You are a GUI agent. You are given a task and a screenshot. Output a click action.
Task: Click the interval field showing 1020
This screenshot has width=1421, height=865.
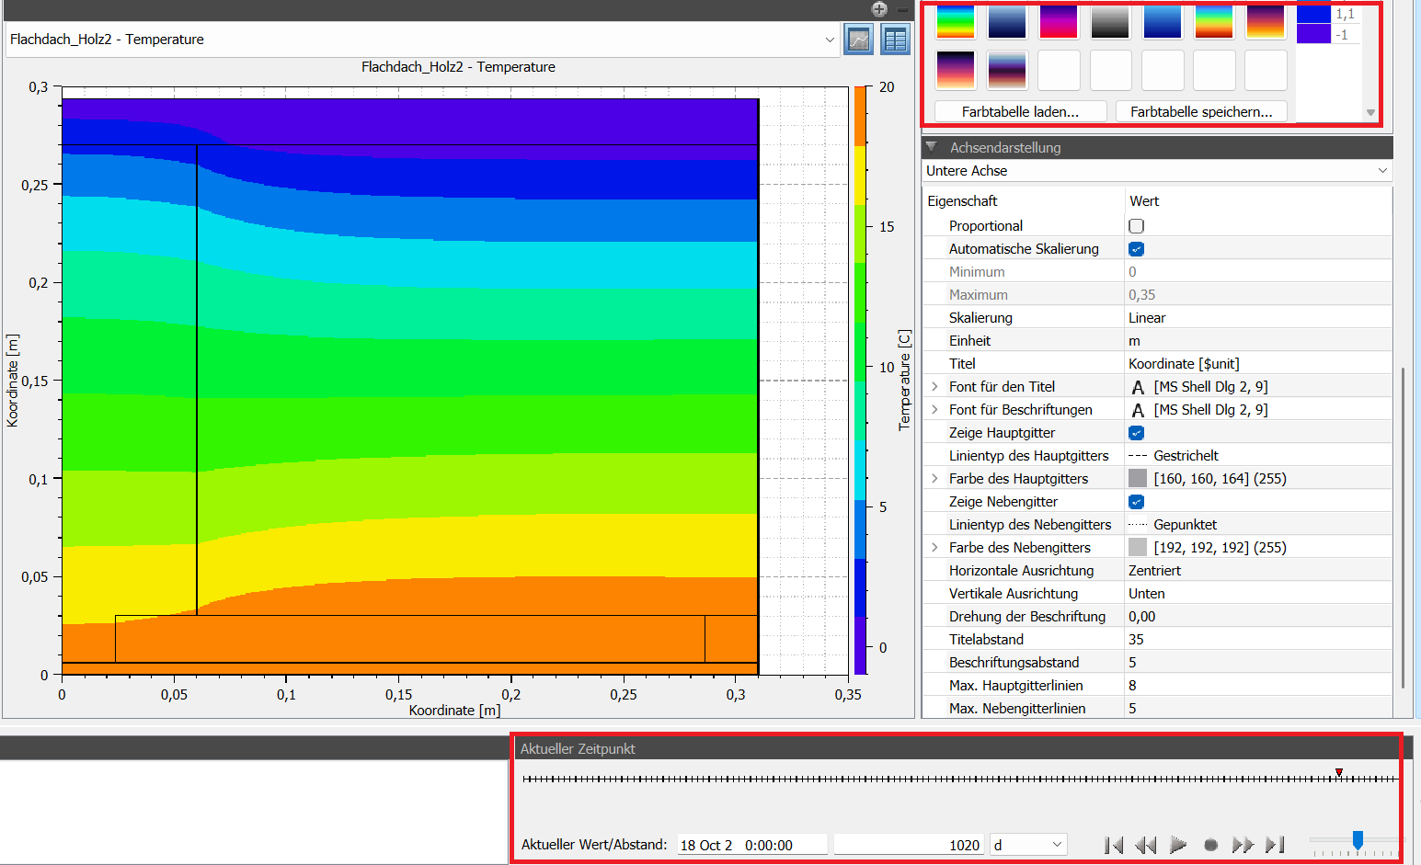tap(909, 845)
